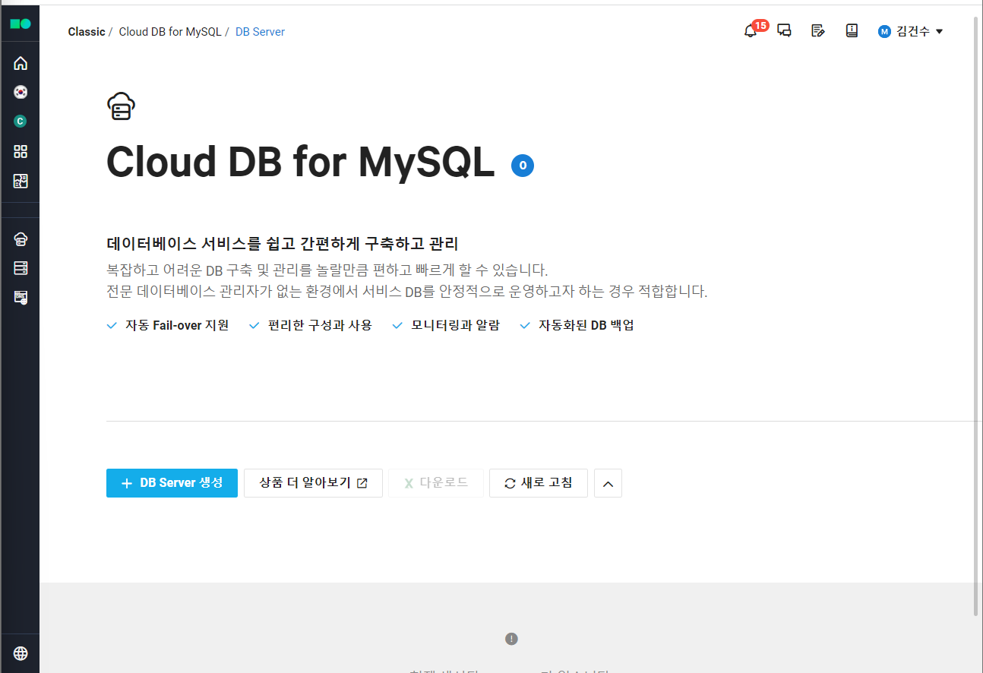Open notifications bell with 15 badge
This screenshot has width=983, height=673.
coord(754,29)
